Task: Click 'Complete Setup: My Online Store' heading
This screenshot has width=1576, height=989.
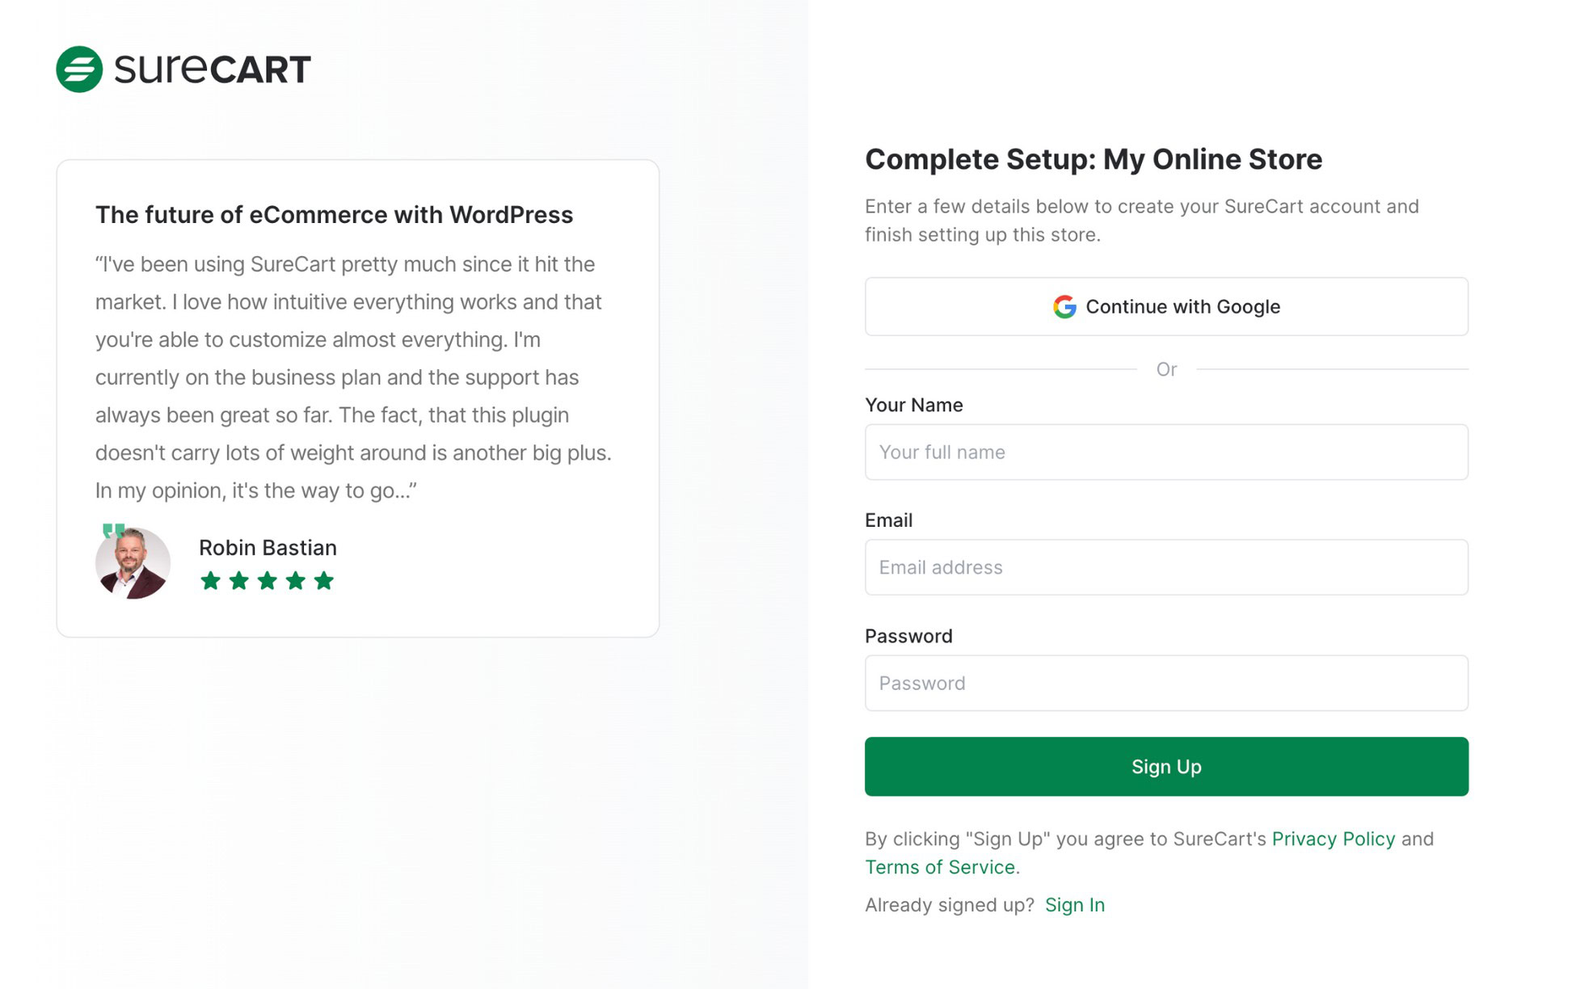Action: click(x=1093, y=158)
